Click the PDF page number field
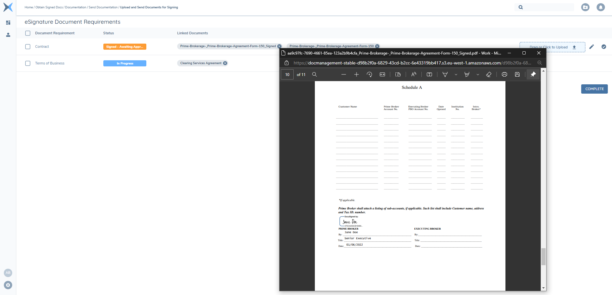612x295 pixels. click(x=287, y=74)
